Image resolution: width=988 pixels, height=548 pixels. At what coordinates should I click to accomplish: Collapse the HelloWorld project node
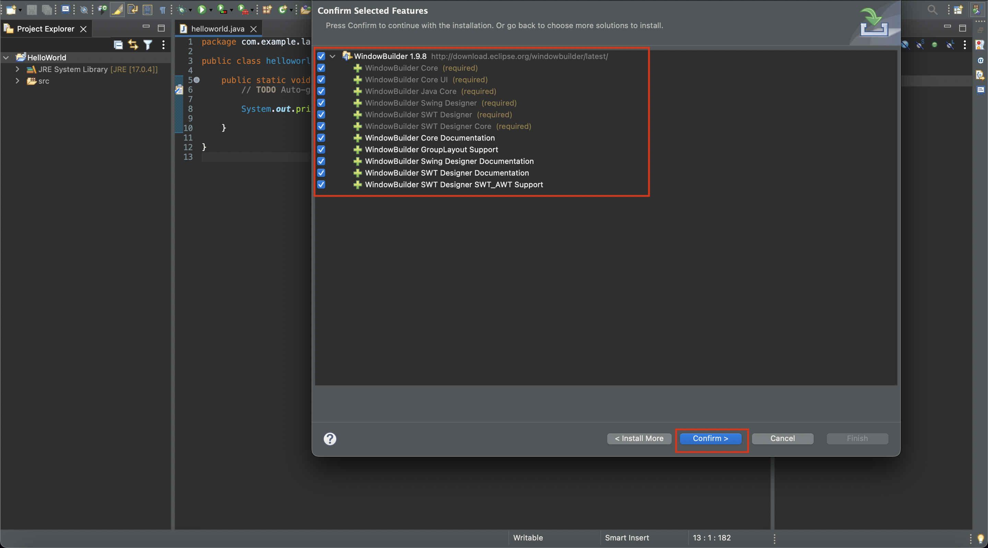6,58
